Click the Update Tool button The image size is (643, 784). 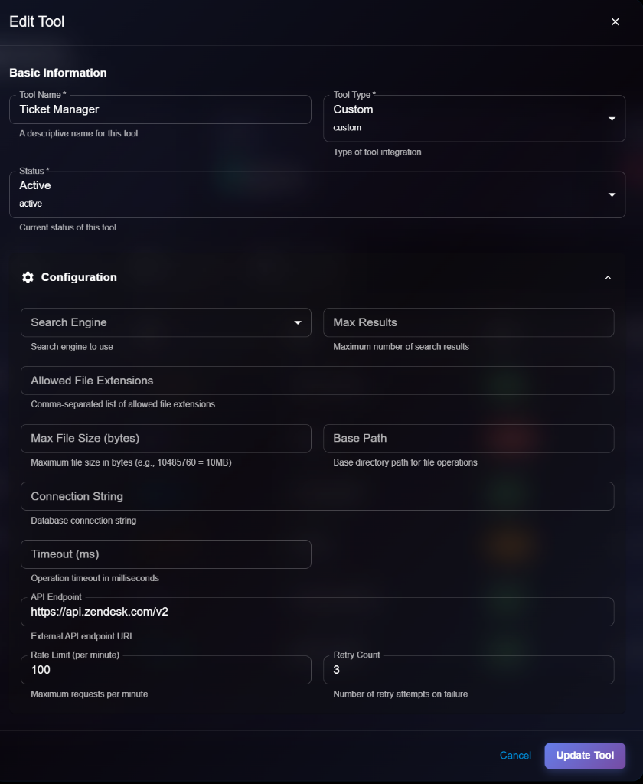585,756
